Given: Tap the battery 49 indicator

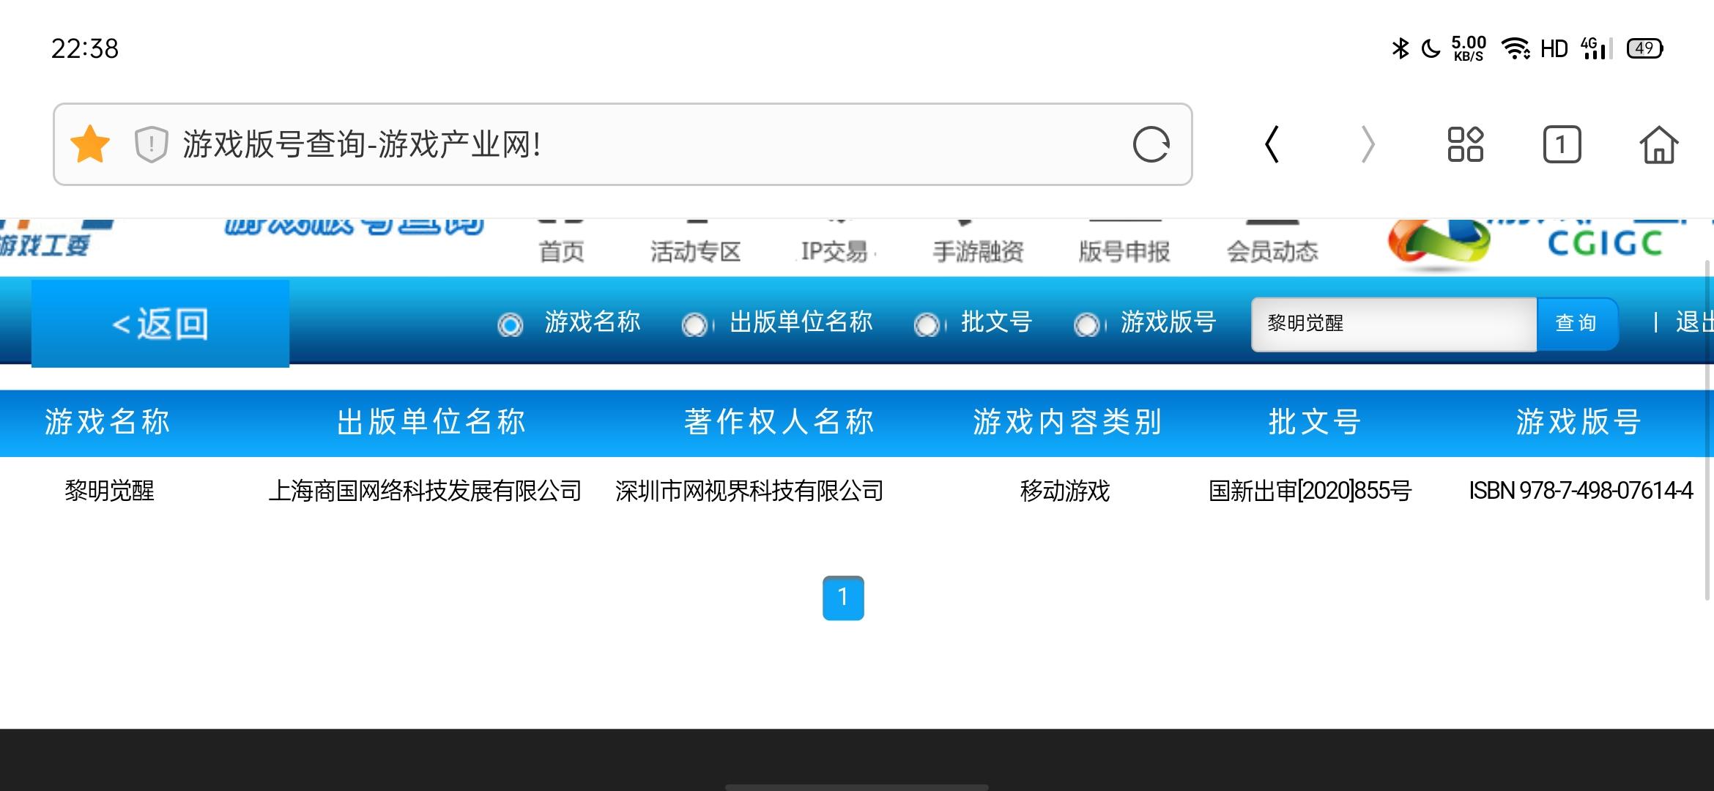Looking at the screenshot, I should coord(1645,48).
